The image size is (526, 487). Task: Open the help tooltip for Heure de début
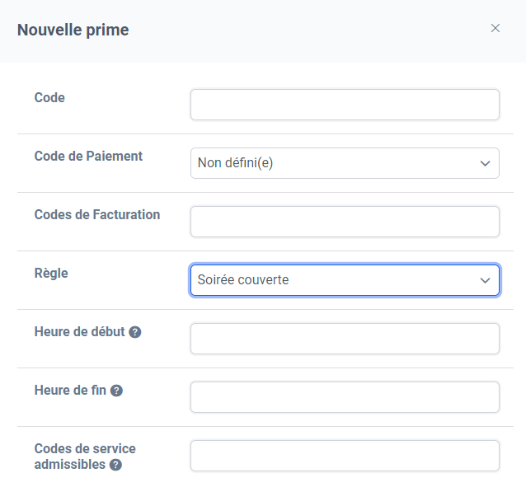[135, 332]
